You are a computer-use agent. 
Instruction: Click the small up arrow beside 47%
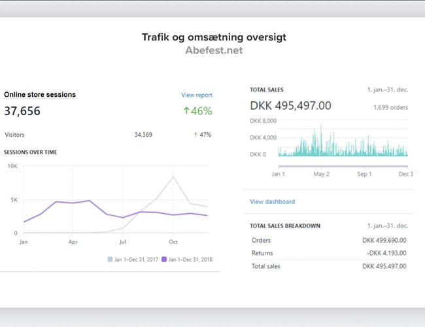[195, 135]
